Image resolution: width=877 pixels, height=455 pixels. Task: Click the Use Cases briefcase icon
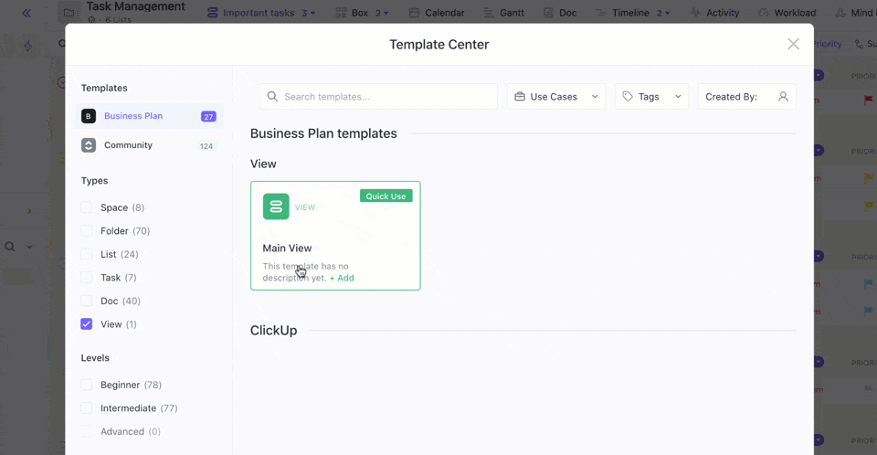click(x=520, y=97)
